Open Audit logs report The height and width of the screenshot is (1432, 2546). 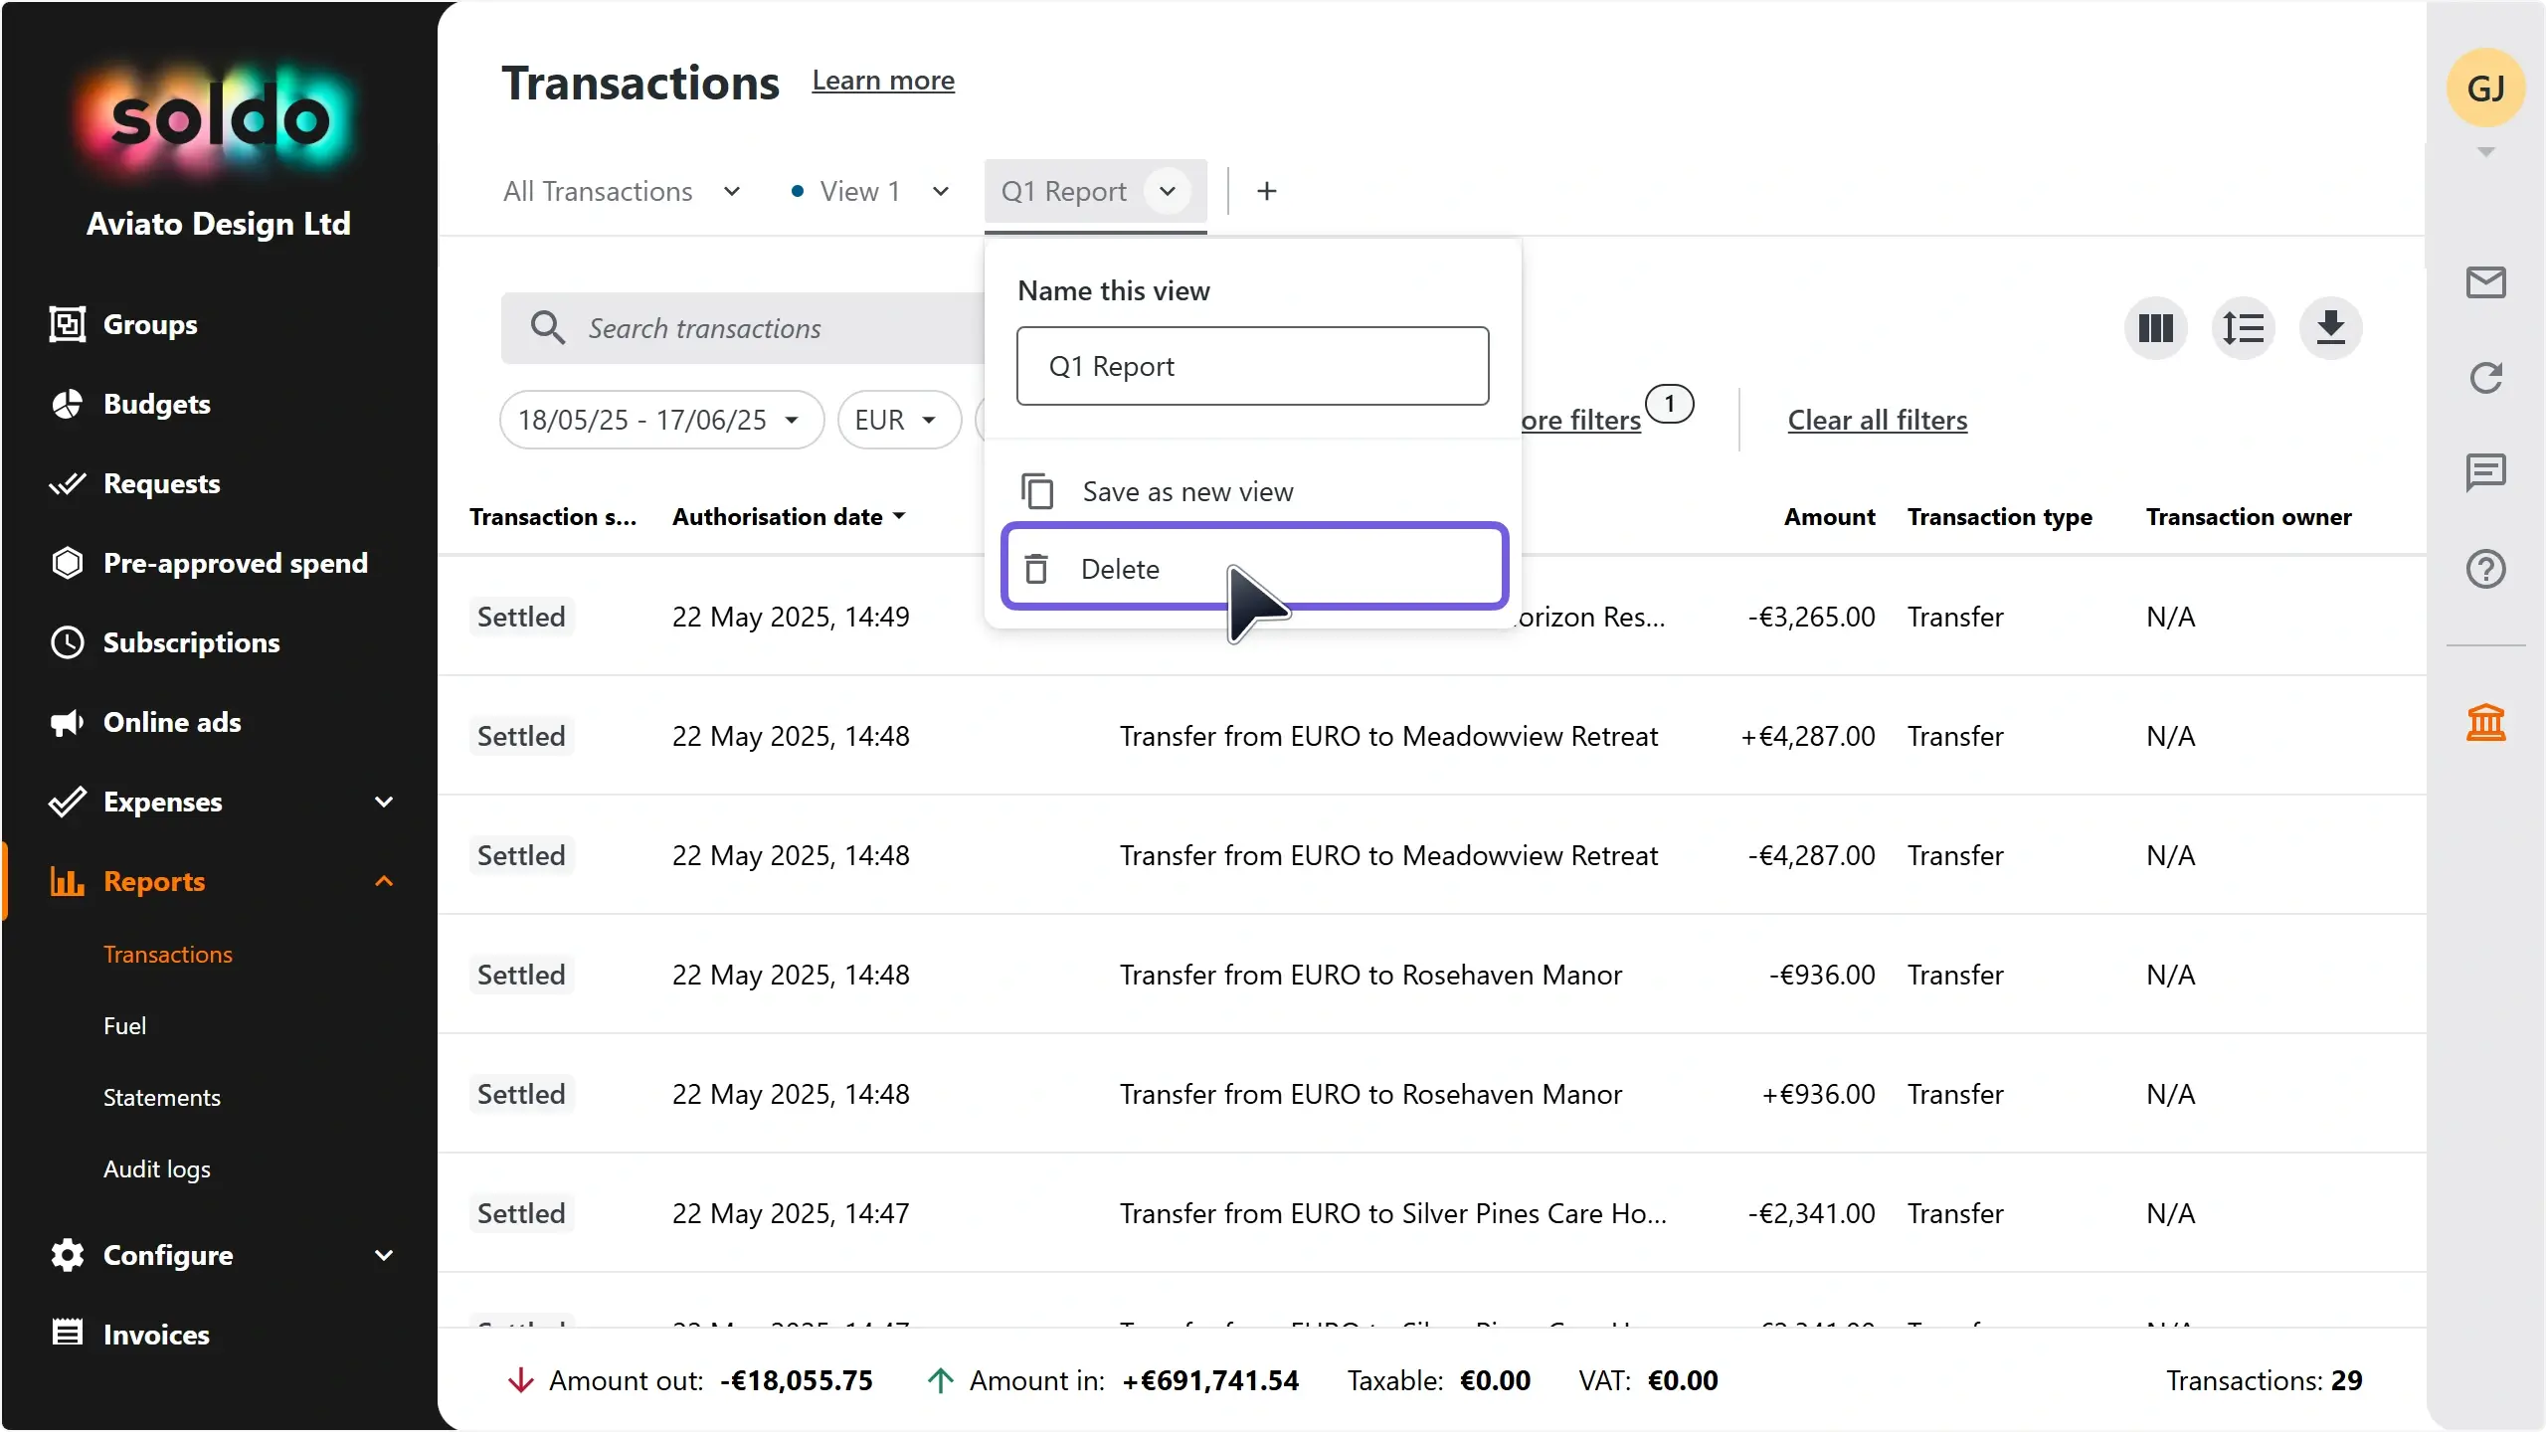(x=156, y=1169)
